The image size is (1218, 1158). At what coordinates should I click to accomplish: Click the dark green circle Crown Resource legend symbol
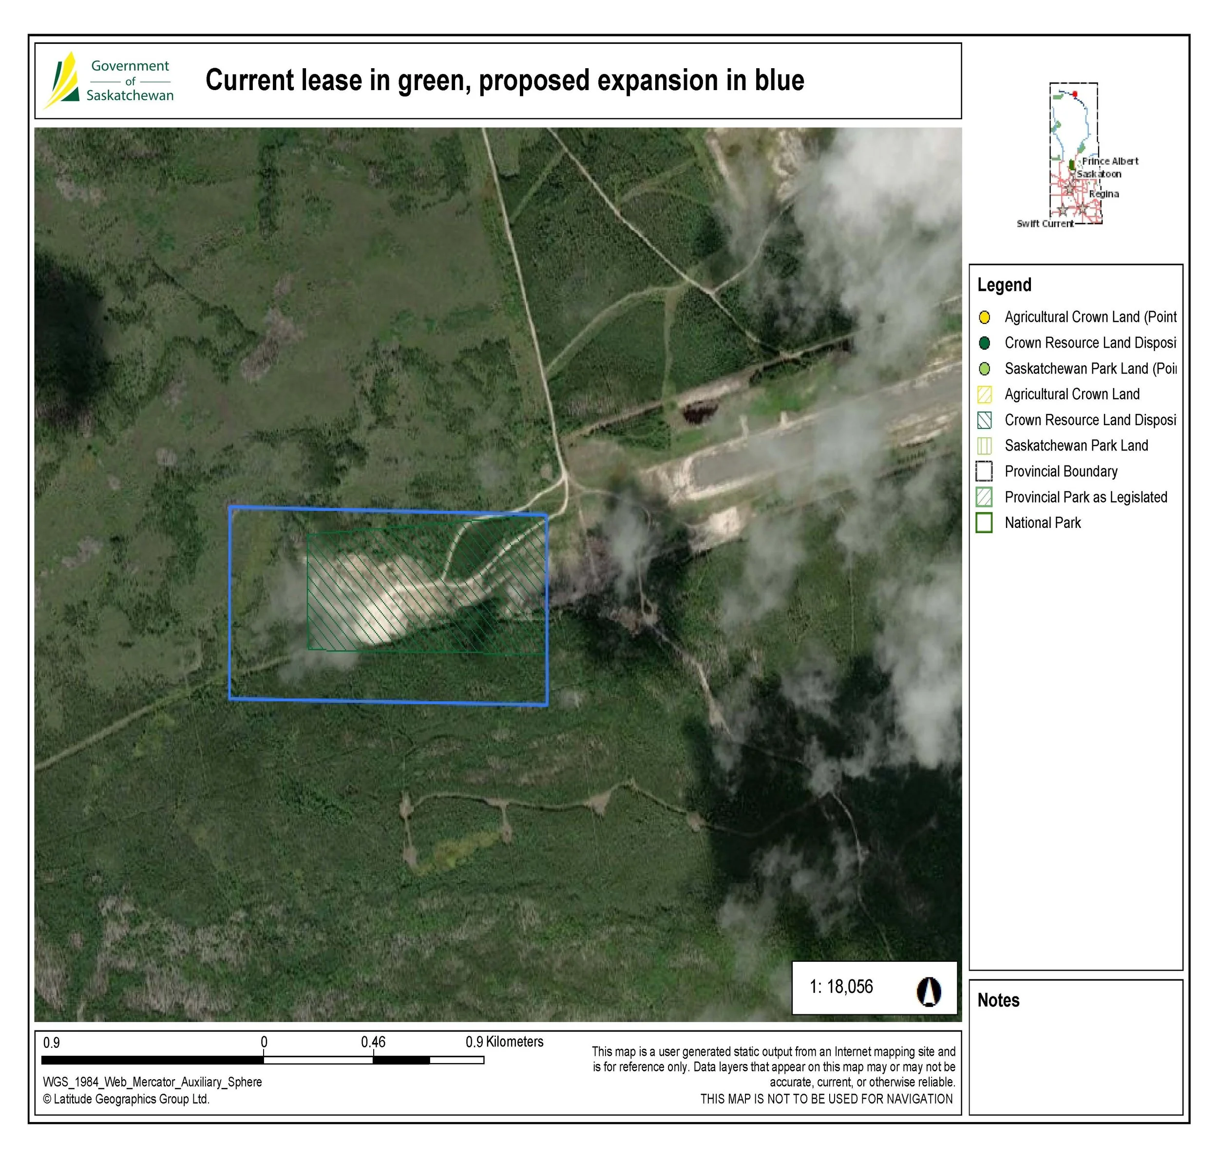(x=985, y=343)
